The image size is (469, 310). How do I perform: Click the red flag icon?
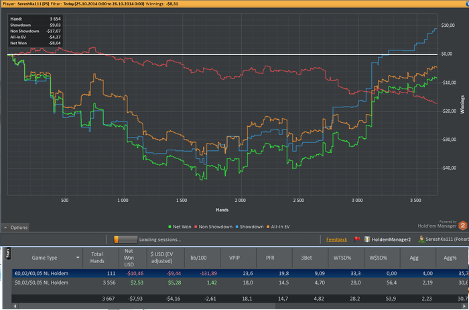(x=357, y=239)
